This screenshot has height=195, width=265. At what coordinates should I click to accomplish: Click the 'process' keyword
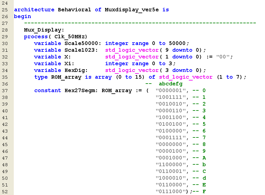[36, 37]
